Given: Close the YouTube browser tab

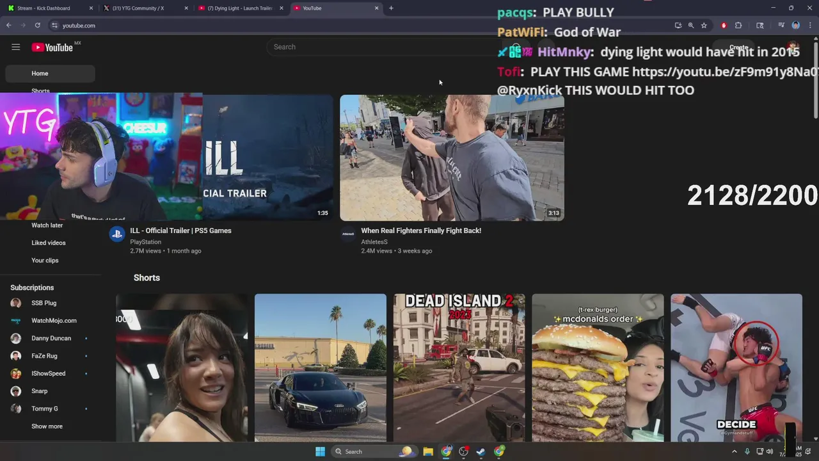Looking at the screenshot, I should point(376,8).
